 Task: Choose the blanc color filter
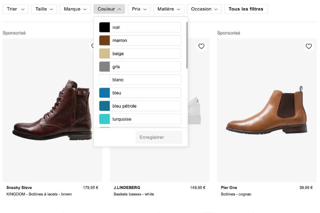[x=140, y=80]
